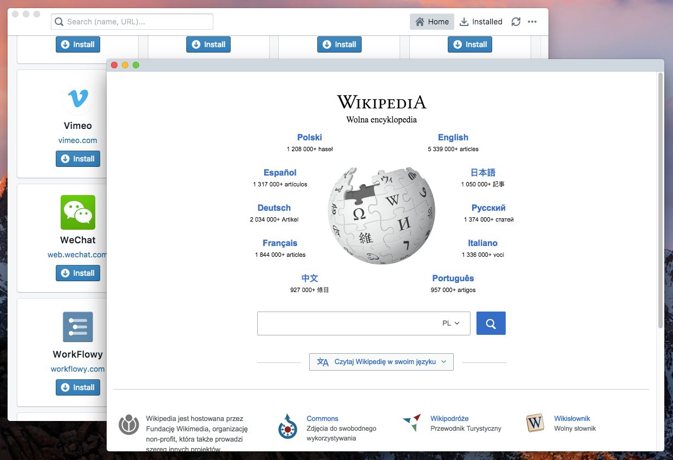Viewport: 673px width, 460px height.
Task: Switch to the Home tab
Action: point(432,22)
